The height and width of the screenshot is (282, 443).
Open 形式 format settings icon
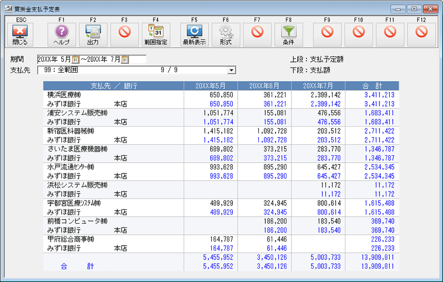coord(226,34)
